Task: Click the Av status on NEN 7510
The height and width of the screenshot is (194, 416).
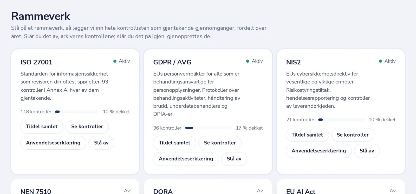Action: tap(127, 191)
